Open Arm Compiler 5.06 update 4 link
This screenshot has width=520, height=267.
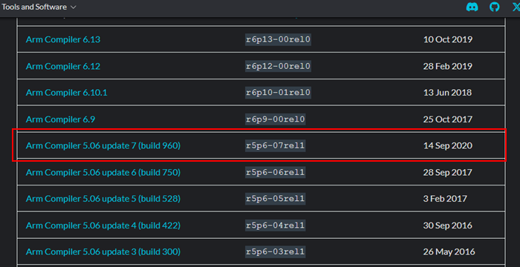(x=103, y=225)
